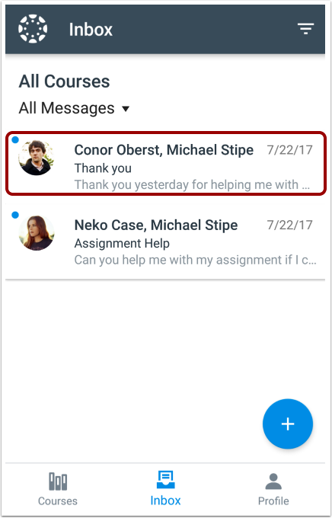Click Neko Case's avatar photo
The image size is (332, 518).
coord(37,232)
